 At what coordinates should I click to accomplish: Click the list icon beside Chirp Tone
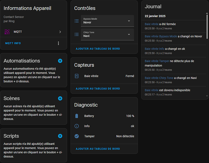[x=77, y=35]
